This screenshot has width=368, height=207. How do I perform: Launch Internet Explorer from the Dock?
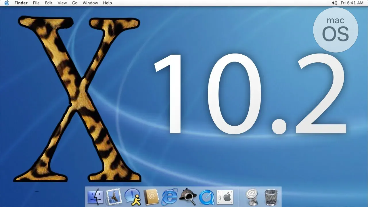tap(169, 197)
